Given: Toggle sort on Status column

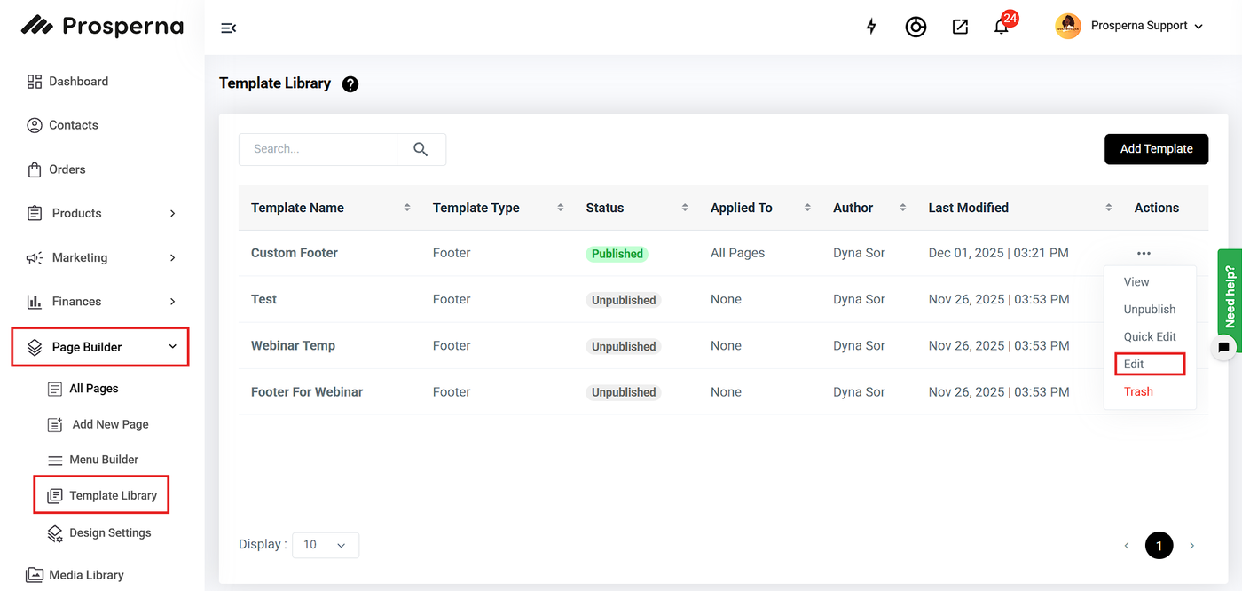Looking at the screenshot, I should click(x=685, y=208).
